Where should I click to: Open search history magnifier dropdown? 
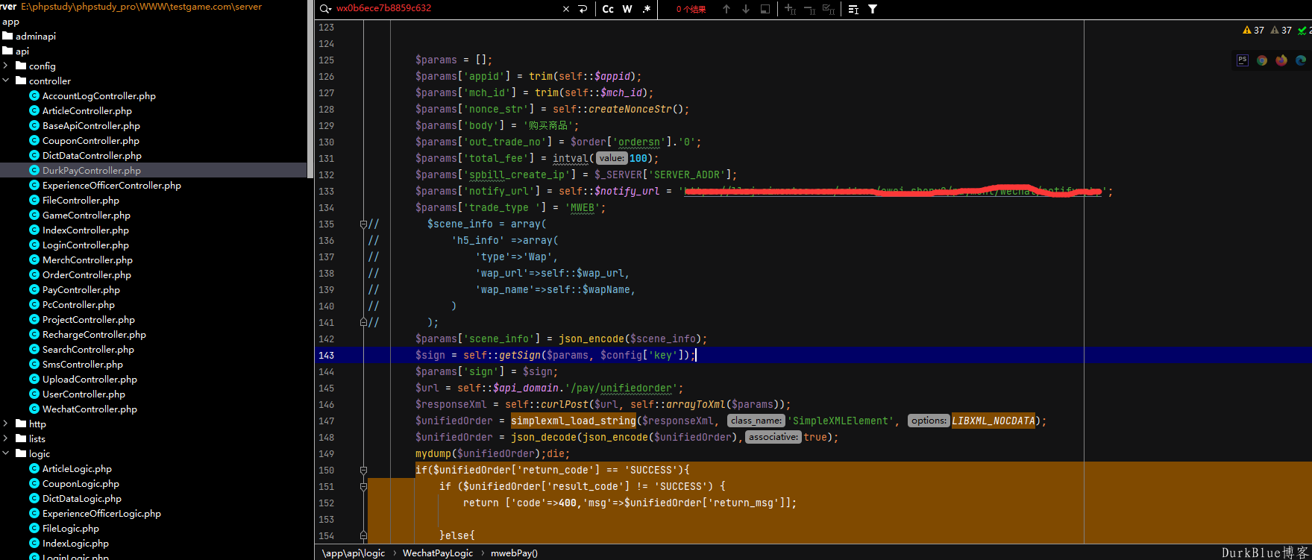pos(325,9)
